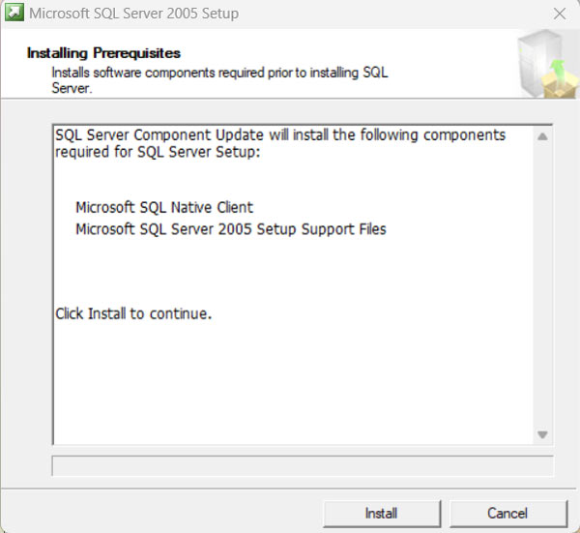Click the setup icon in the title bar
This screenshot has height=533, width=580.
14,14
